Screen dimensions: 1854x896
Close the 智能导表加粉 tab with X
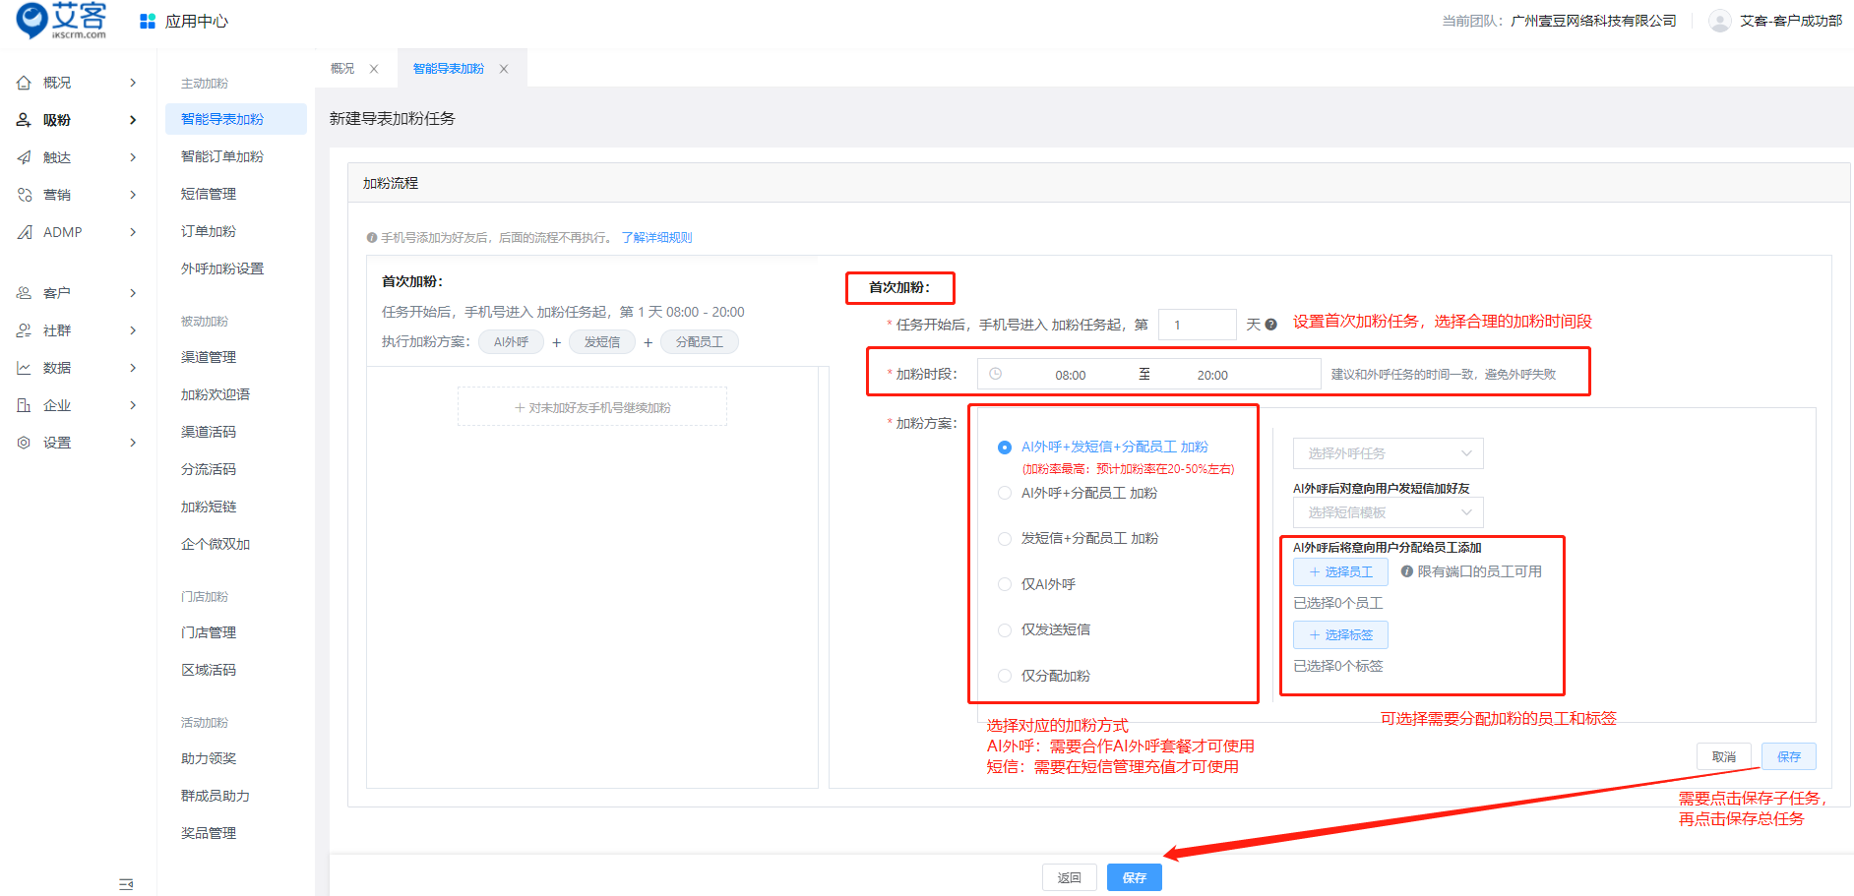point(504,69)
